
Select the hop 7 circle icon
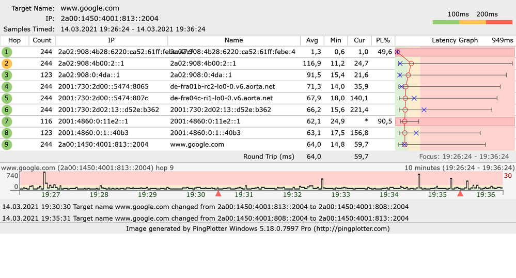pos(7,121)
